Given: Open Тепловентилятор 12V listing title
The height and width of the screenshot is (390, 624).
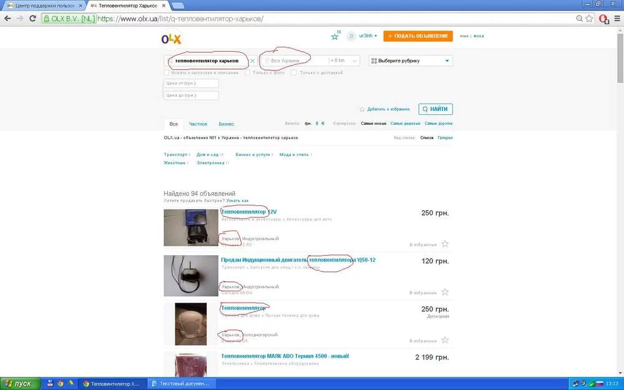Looking at the screenshot, I should click(x=249, y=212).
